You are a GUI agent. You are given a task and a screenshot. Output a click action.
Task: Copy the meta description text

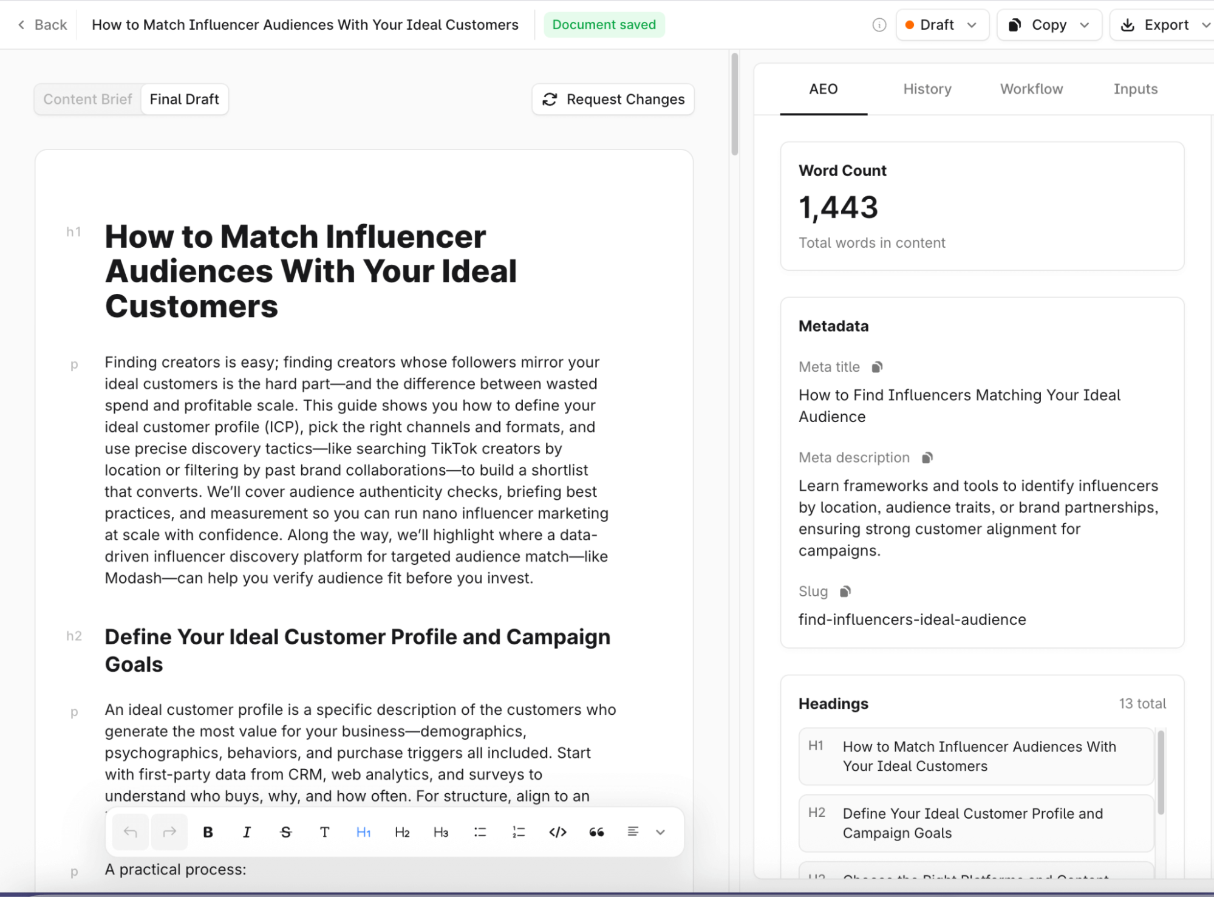(927, 458)
